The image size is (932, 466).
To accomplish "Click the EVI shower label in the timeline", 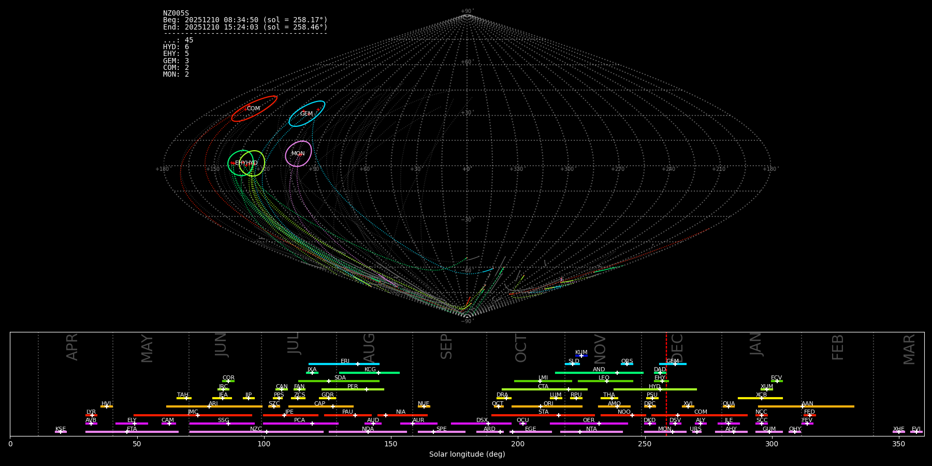I will (x=916, y=429).
